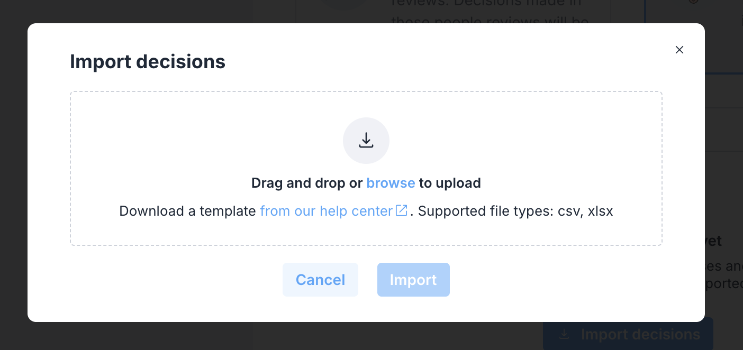
Task: Select the dimmed background 'Import decisions' button
Action: pos(628,334)
